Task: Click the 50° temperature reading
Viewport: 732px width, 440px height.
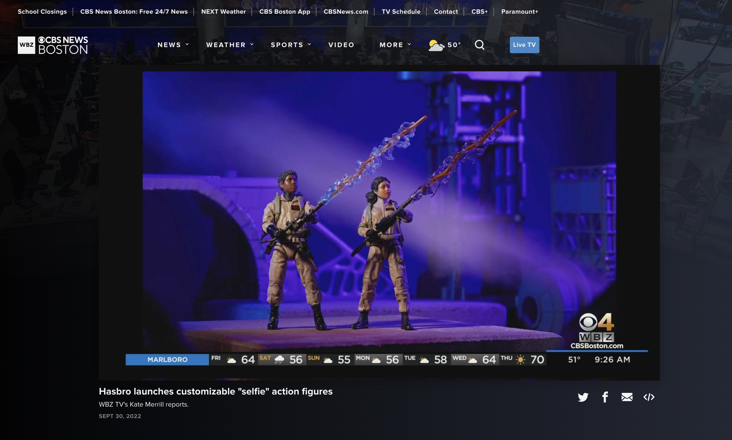Action: (x=454, y=45)
